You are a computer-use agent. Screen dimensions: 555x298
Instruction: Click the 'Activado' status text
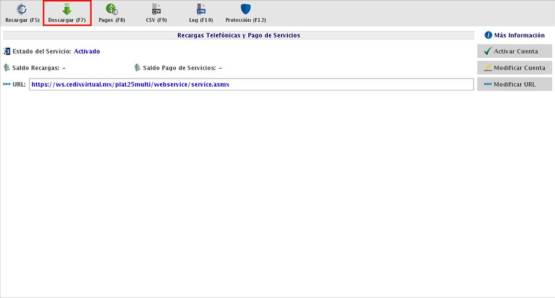tap(87, 51)
